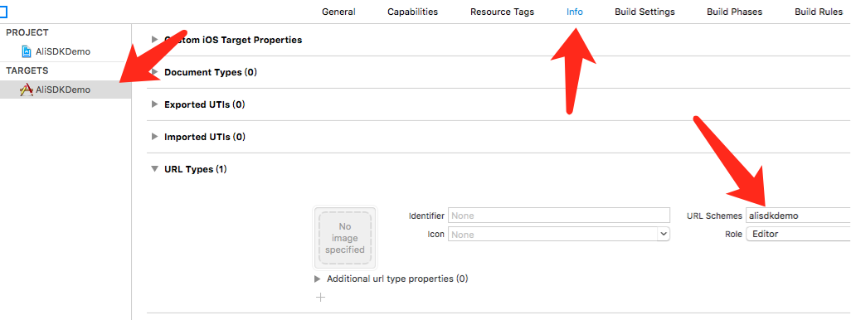Go to the Build Phases tab
Viewport: 851px width, 320px height.
click(734, 12)
